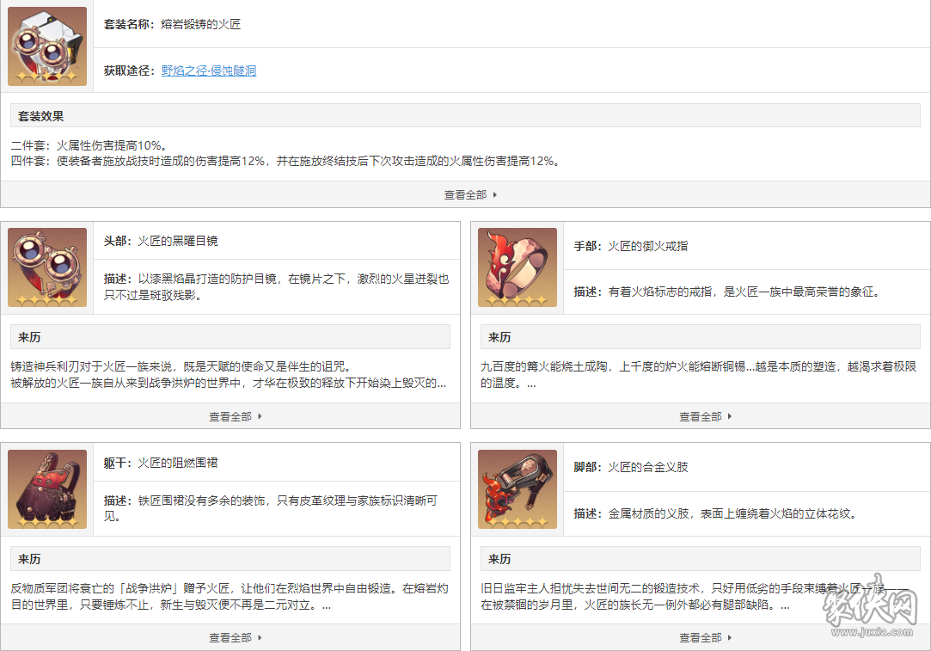Expand 查看全部 under 火匠的黑曜目镜 card
The image size is (931, 651).
coord(236,416)
